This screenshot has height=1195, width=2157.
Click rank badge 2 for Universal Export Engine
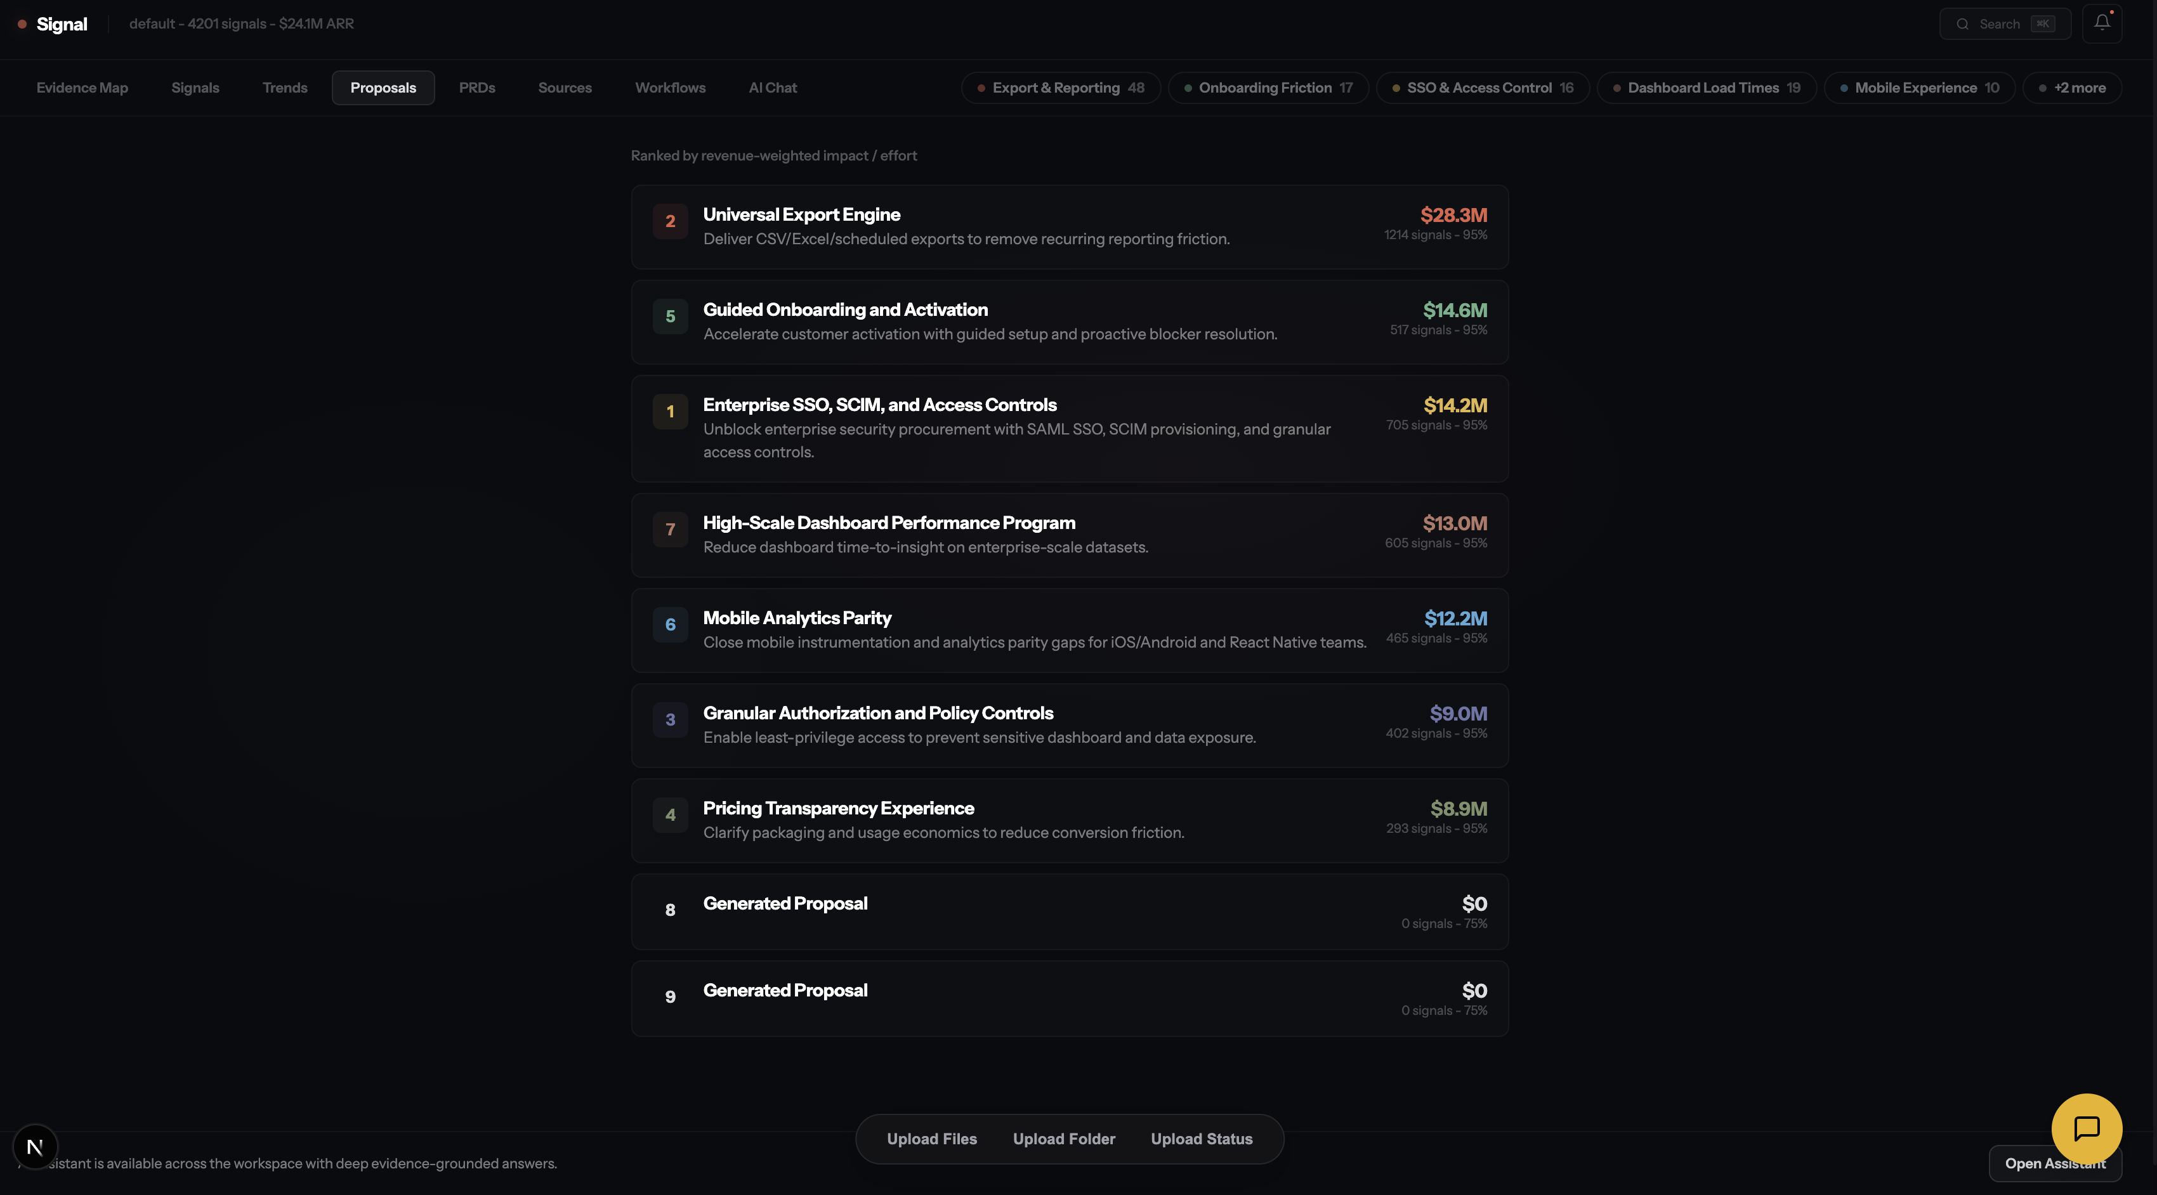pyautogui.click(x=670, y=221)
